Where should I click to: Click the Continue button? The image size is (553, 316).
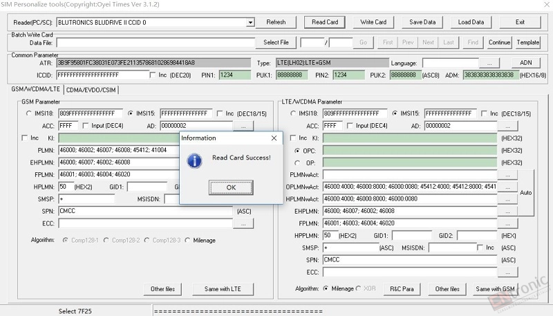(499, 42)
